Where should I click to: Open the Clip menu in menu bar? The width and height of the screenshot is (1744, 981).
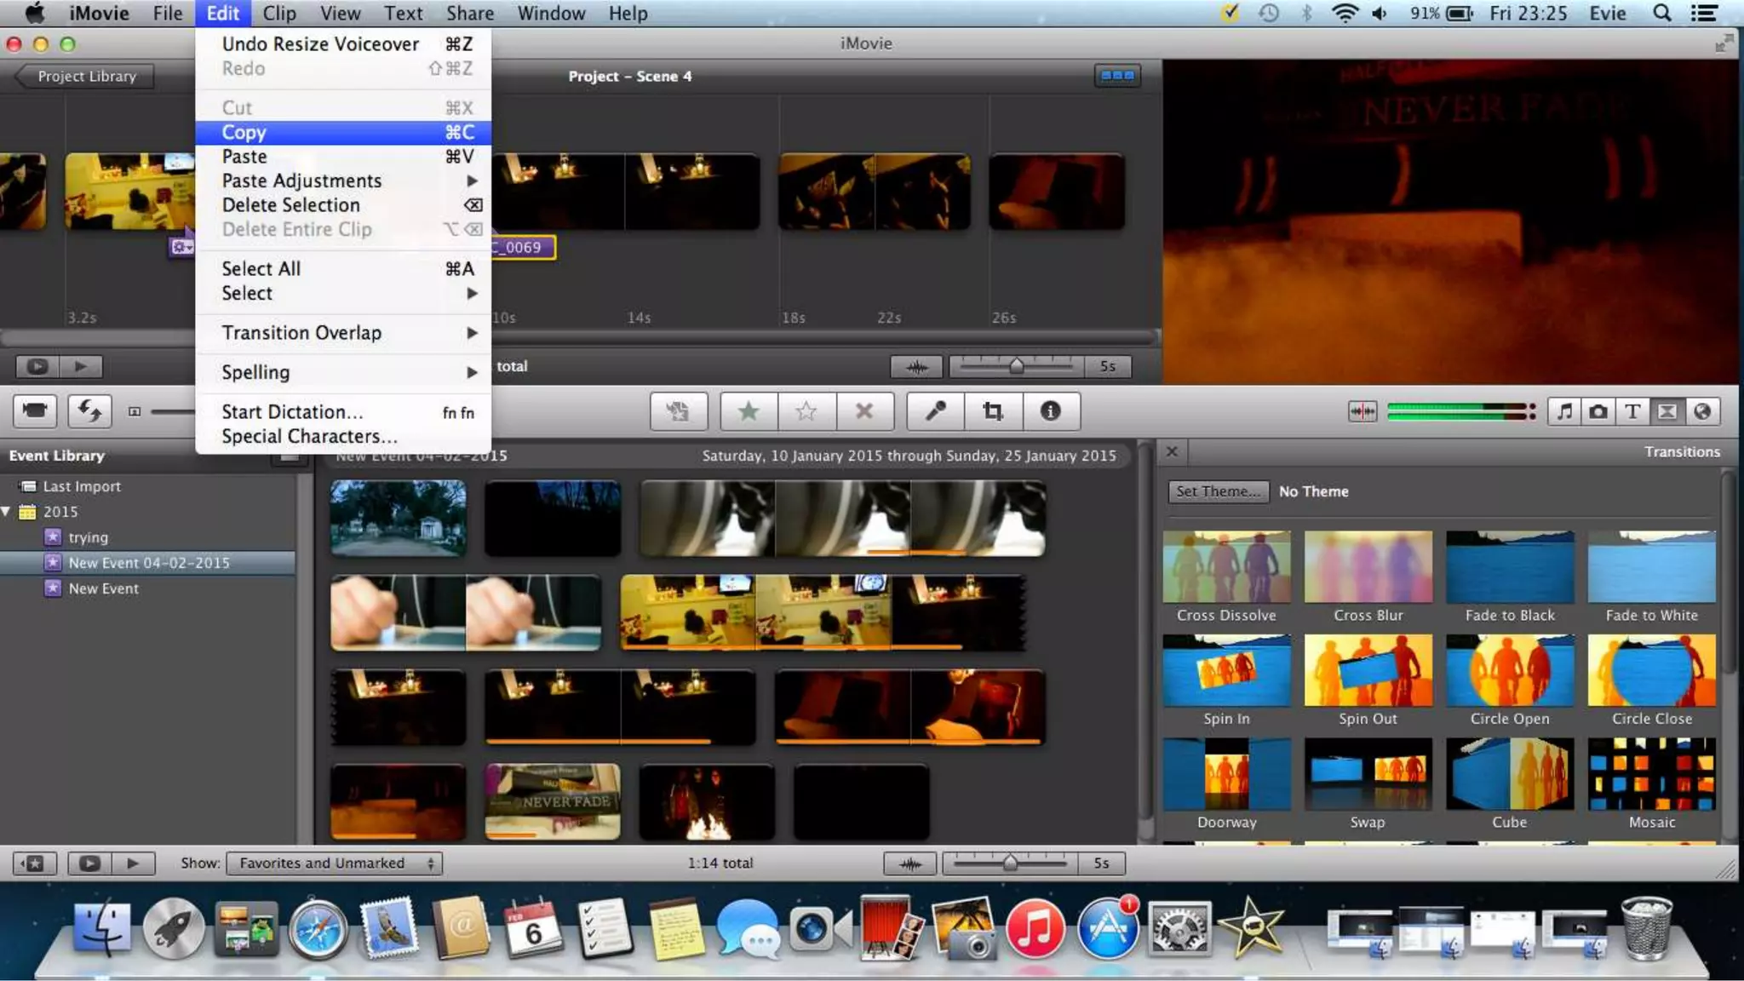pos(279,13)
